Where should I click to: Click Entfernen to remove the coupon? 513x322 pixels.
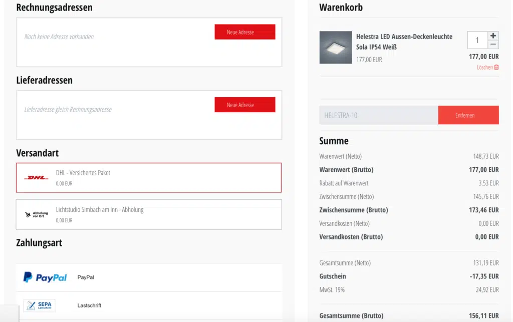tap(468, 115)
